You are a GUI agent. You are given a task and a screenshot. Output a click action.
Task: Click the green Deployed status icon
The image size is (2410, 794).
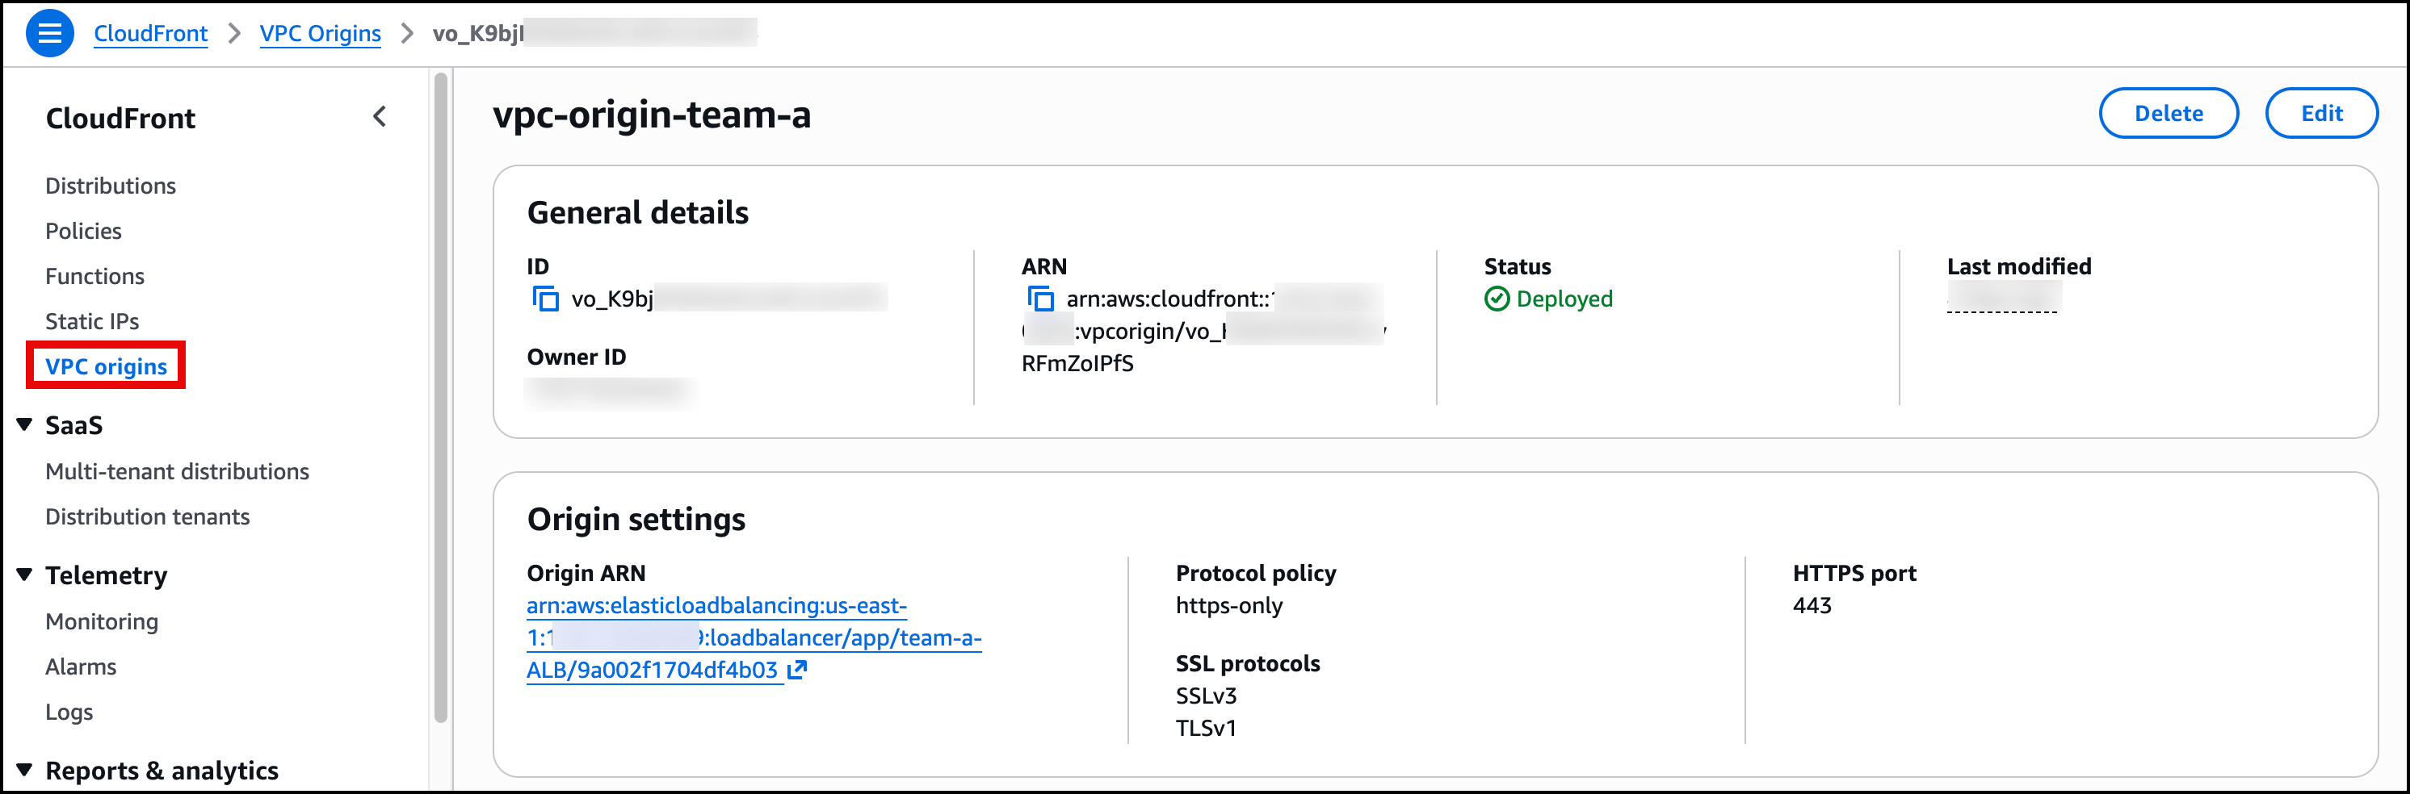tap(1498, 299)
